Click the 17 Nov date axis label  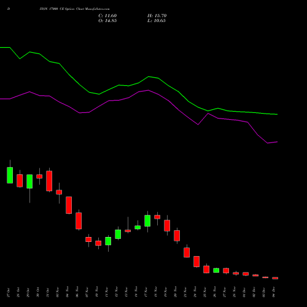(x=146, y=292)
